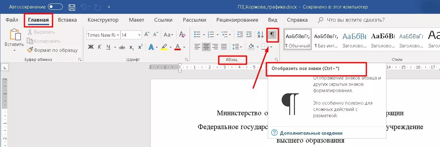Toggle the show all formatting marks pilcrow button
The image size is (440, 147).
point(272,35)
